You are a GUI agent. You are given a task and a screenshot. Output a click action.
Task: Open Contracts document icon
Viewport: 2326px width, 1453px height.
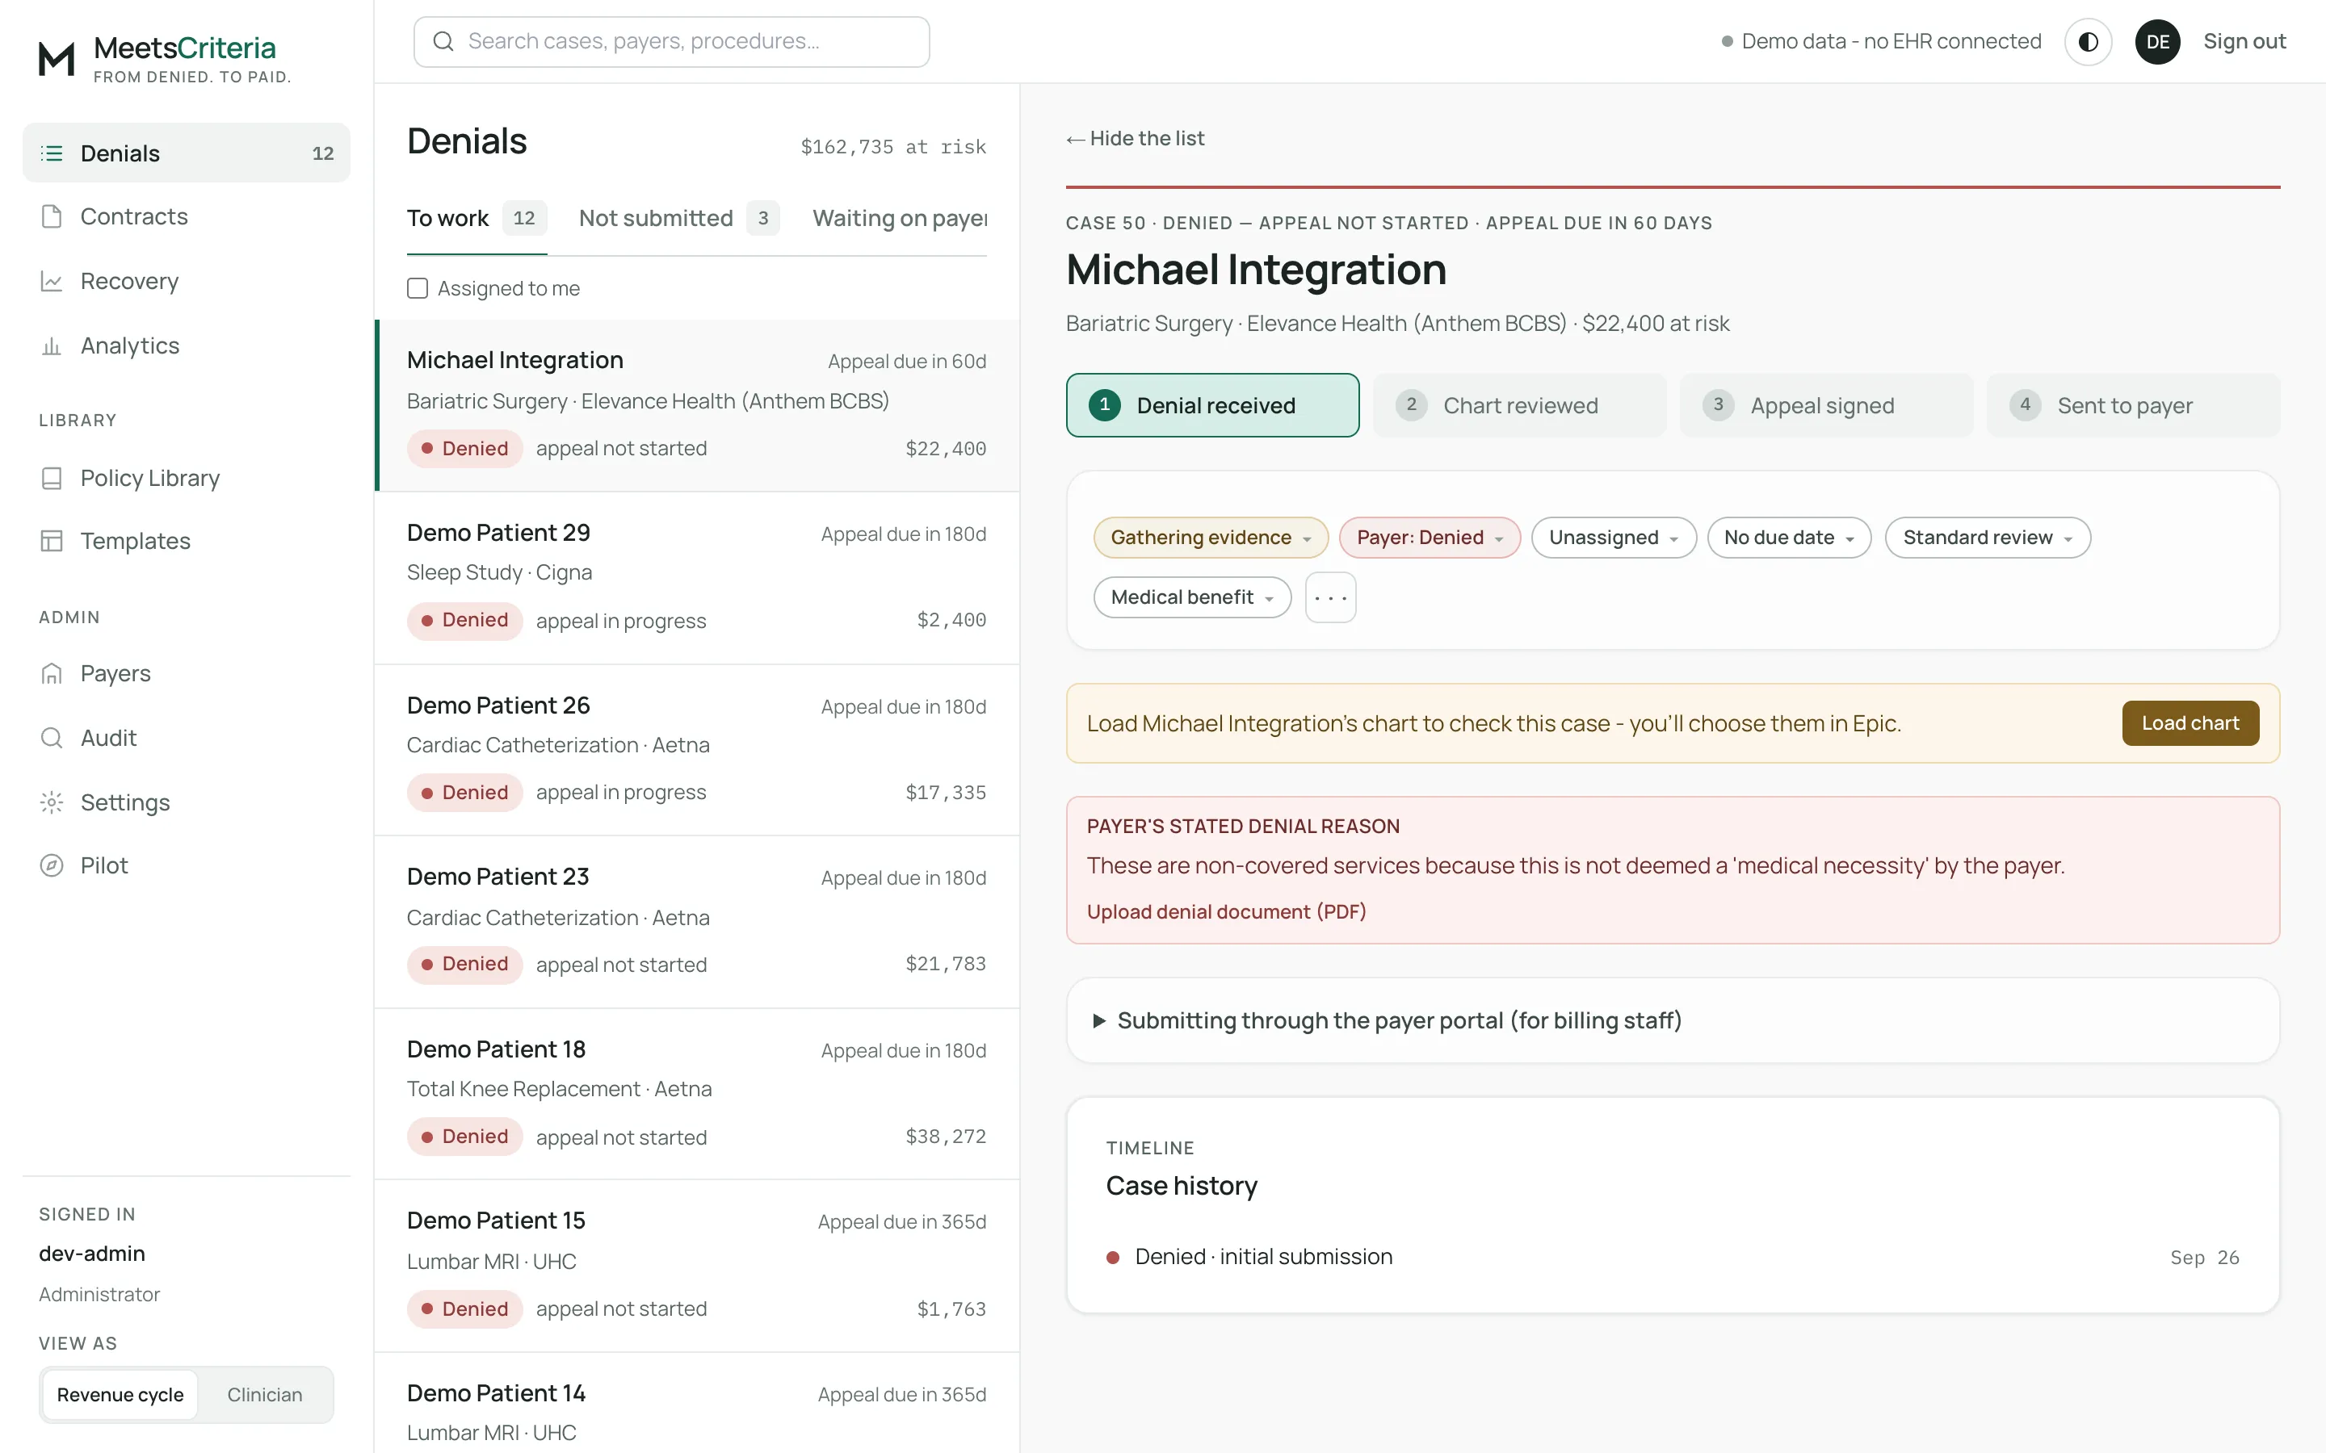(x=52, y=216)
